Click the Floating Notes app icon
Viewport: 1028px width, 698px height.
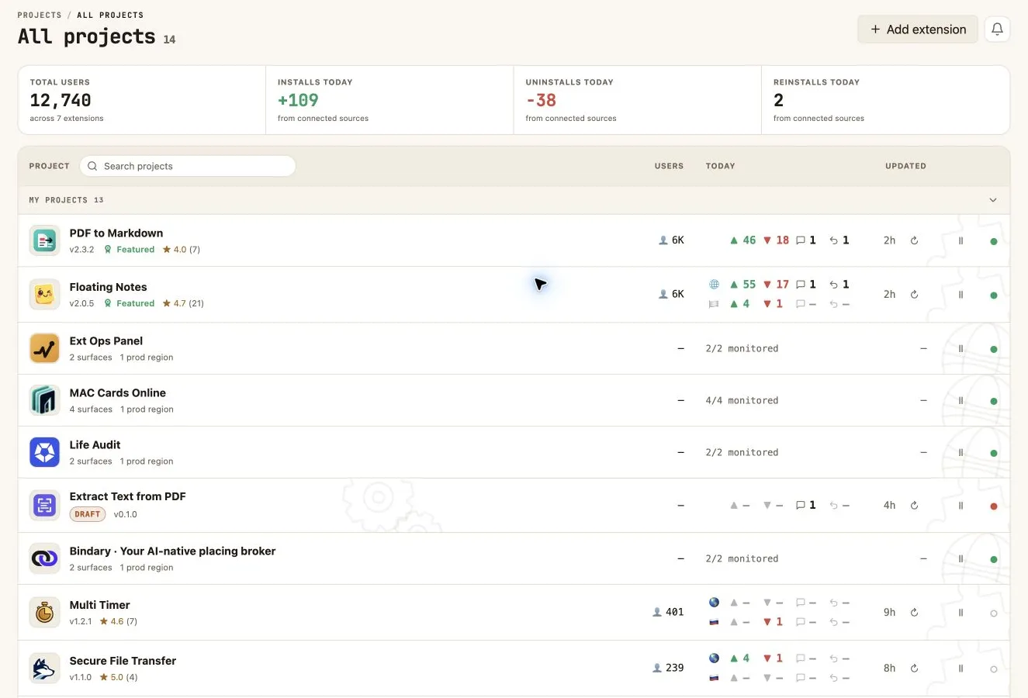[45, 295]
